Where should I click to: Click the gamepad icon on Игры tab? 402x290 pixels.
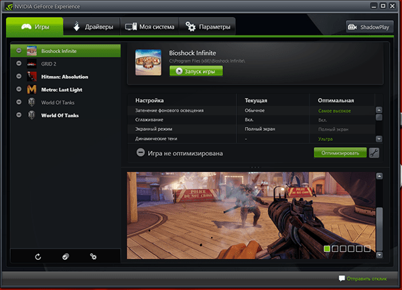click(26, 26)
